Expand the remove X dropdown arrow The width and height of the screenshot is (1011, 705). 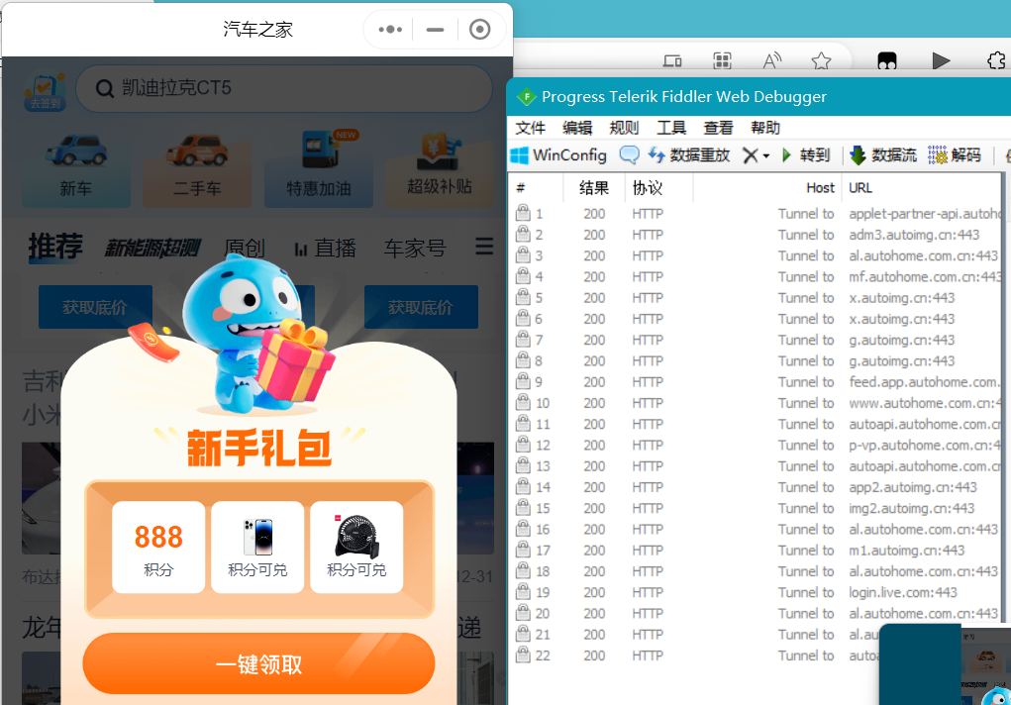[766, 156]
